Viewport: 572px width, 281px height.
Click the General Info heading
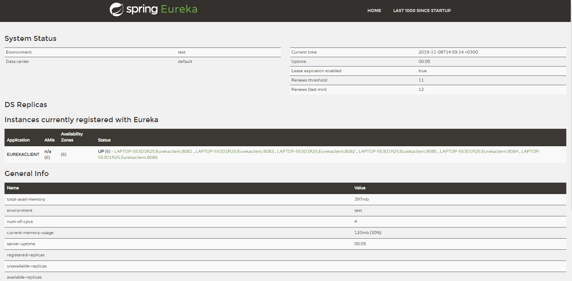(x=27, y=174)
